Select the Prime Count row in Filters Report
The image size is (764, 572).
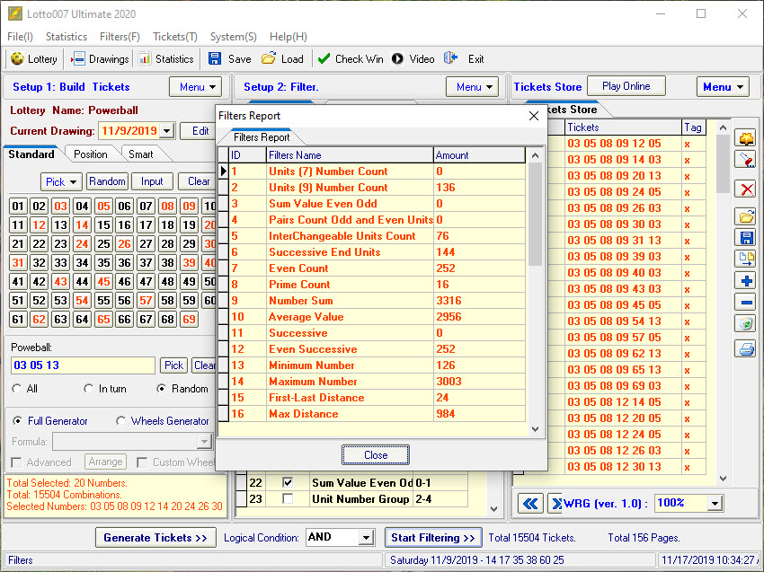(372, 285)
